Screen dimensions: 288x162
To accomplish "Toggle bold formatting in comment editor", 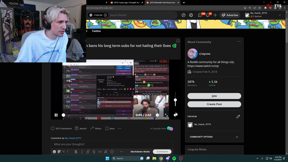I will pos(76,152).
